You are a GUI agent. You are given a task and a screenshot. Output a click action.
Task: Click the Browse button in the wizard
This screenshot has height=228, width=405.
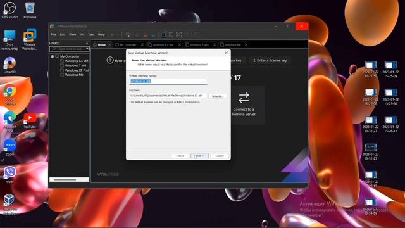click(218, 96)
